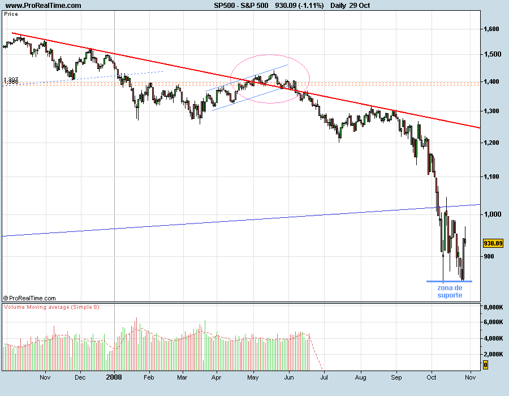Click the May month label
Screen dimensions: 509x396
pyautogui.click(x=253, y=377)
